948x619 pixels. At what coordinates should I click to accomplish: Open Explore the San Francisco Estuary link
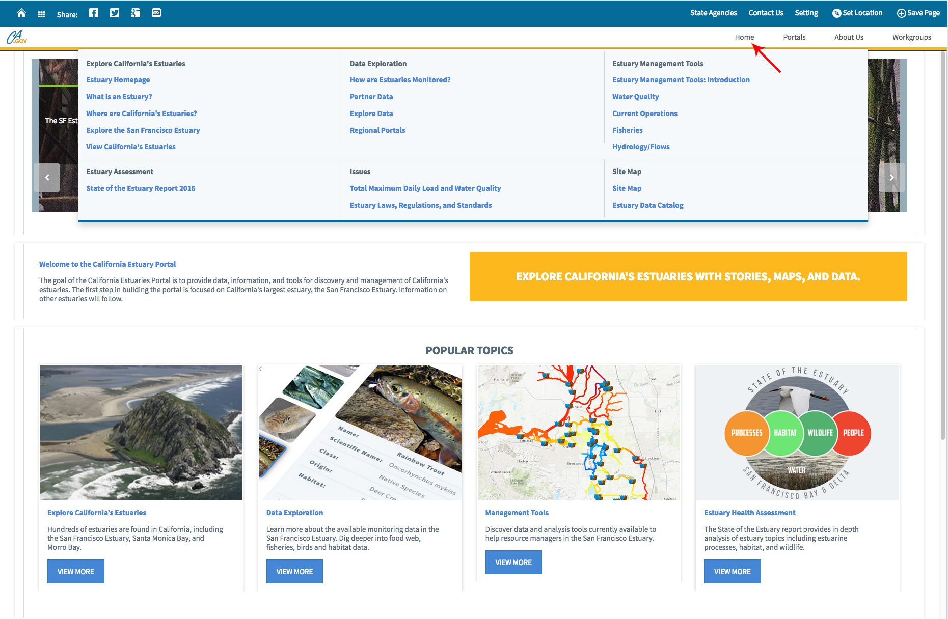pos(143,130)
